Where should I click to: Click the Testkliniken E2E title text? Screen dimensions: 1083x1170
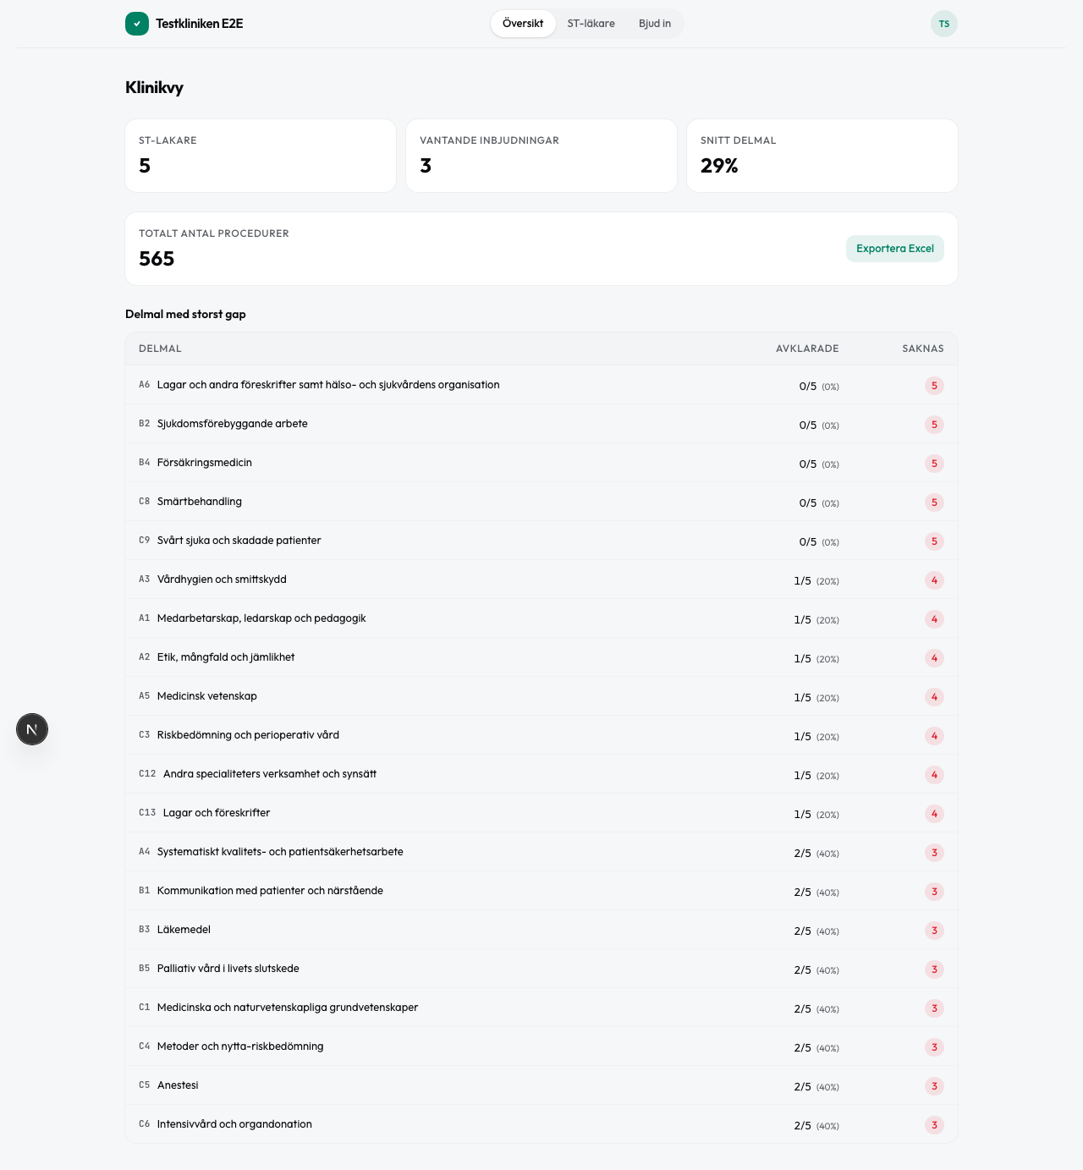[x=199, y=24]
